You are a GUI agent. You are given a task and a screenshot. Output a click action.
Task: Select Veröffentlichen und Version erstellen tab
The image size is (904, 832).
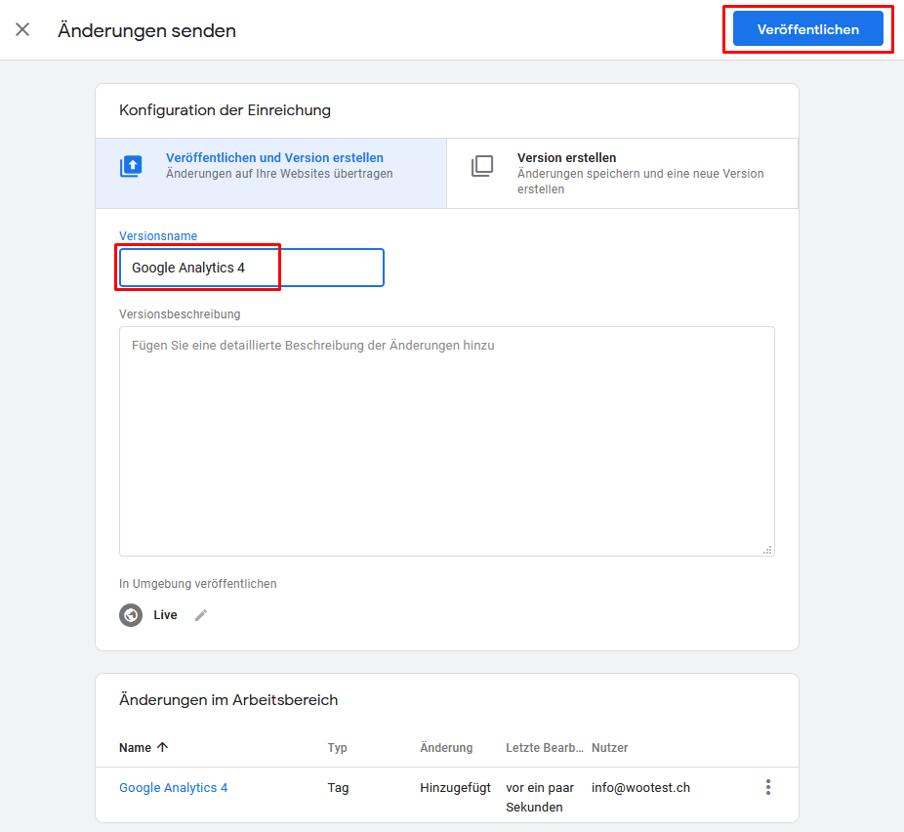click(271, 173)
